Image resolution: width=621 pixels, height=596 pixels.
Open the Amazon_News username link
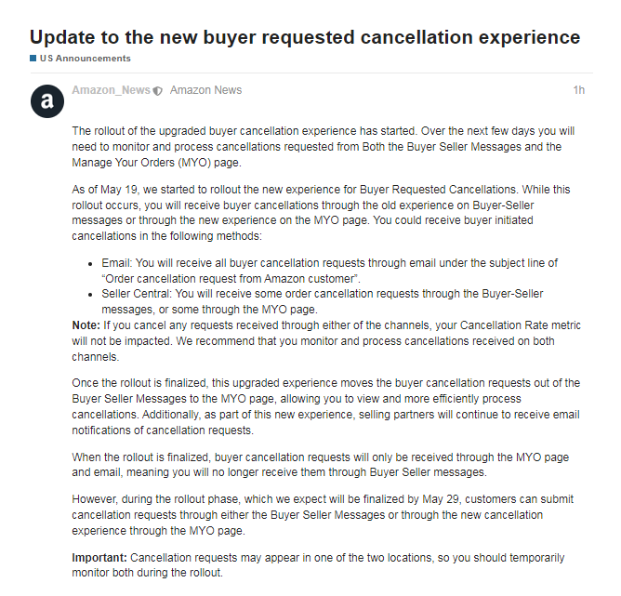click(x=111, y=90)
